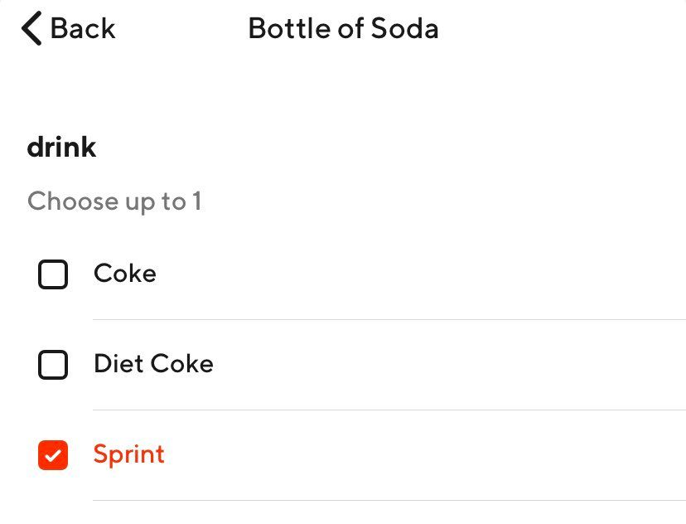686x524 pixels.
Task: Click the word "Choose" in the gray hint
Action: click(72, 201)
